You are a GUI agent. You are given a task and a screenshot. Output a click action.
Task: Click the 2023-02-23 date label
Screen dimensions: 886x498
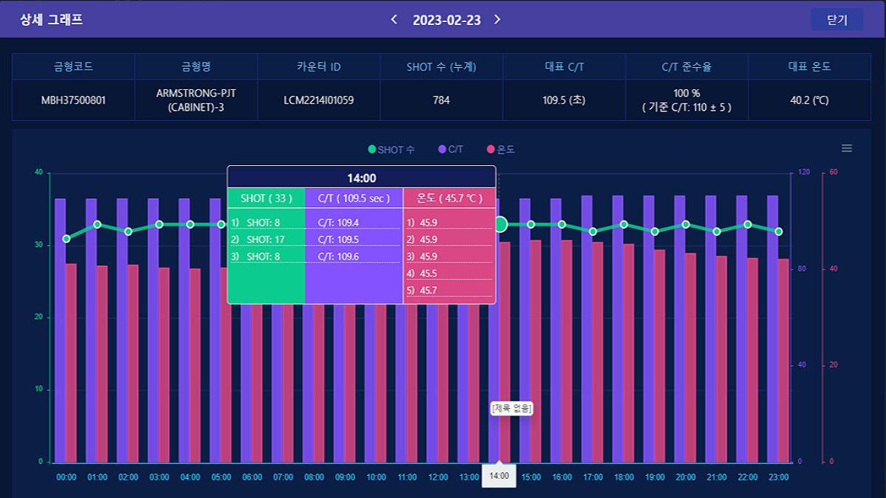(x=446, y=20)
